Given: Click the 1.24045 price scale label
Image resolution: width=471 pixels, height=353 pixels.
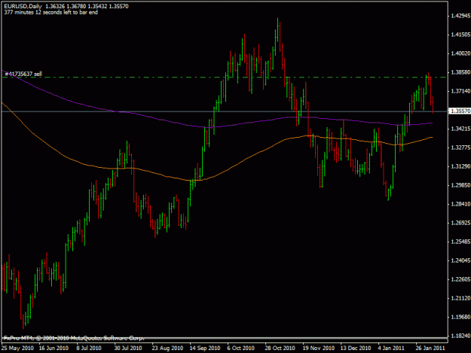Looking at the screenshot, I should coord(460,260).
